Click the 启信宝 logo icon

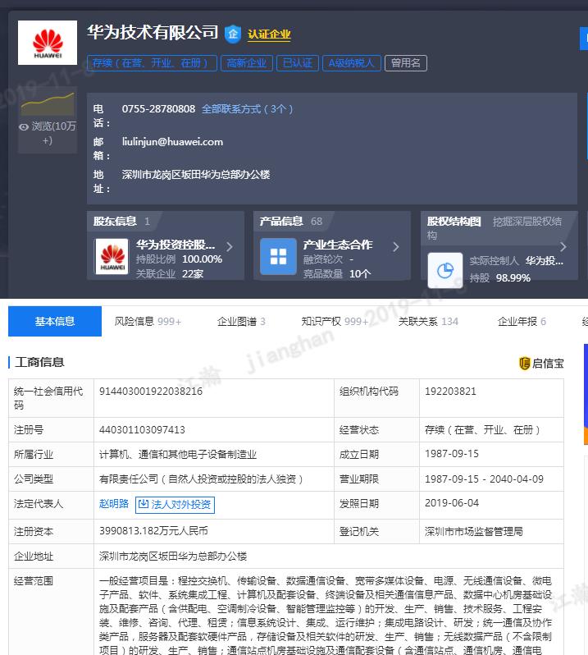(x=525, y=363)
